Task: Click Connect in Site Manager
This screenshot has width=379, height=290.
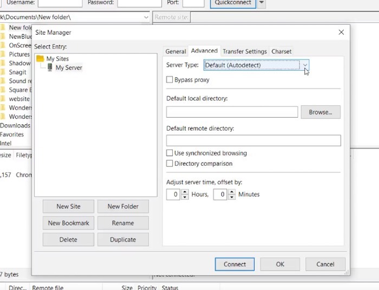Action: 234,264
